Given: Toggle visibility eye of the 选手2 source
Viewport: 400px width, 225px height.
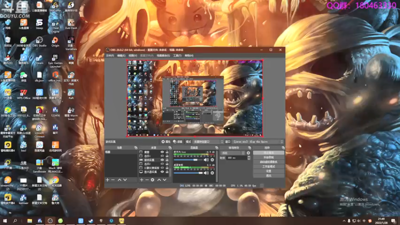Looking at the screenshot, I should click(162, 164).
